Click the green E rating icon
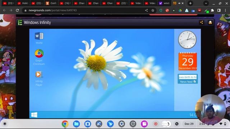The width and height of the screenshot is (230, 129). pos(20,23)
